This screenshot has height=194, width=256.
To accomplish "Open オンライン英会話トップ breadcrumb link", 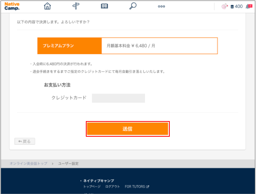I will 28,163.
